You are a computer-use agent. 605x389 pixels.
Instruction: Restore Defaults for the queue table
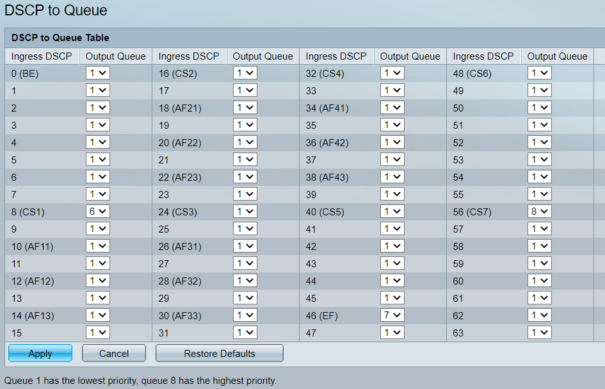pos(220,353)
